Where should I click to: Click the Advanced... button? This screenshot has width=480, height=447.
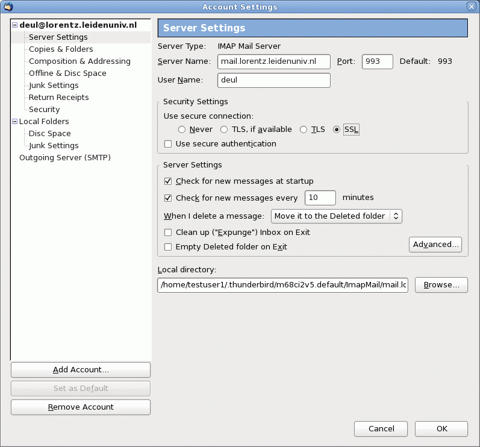click(435, 245)
